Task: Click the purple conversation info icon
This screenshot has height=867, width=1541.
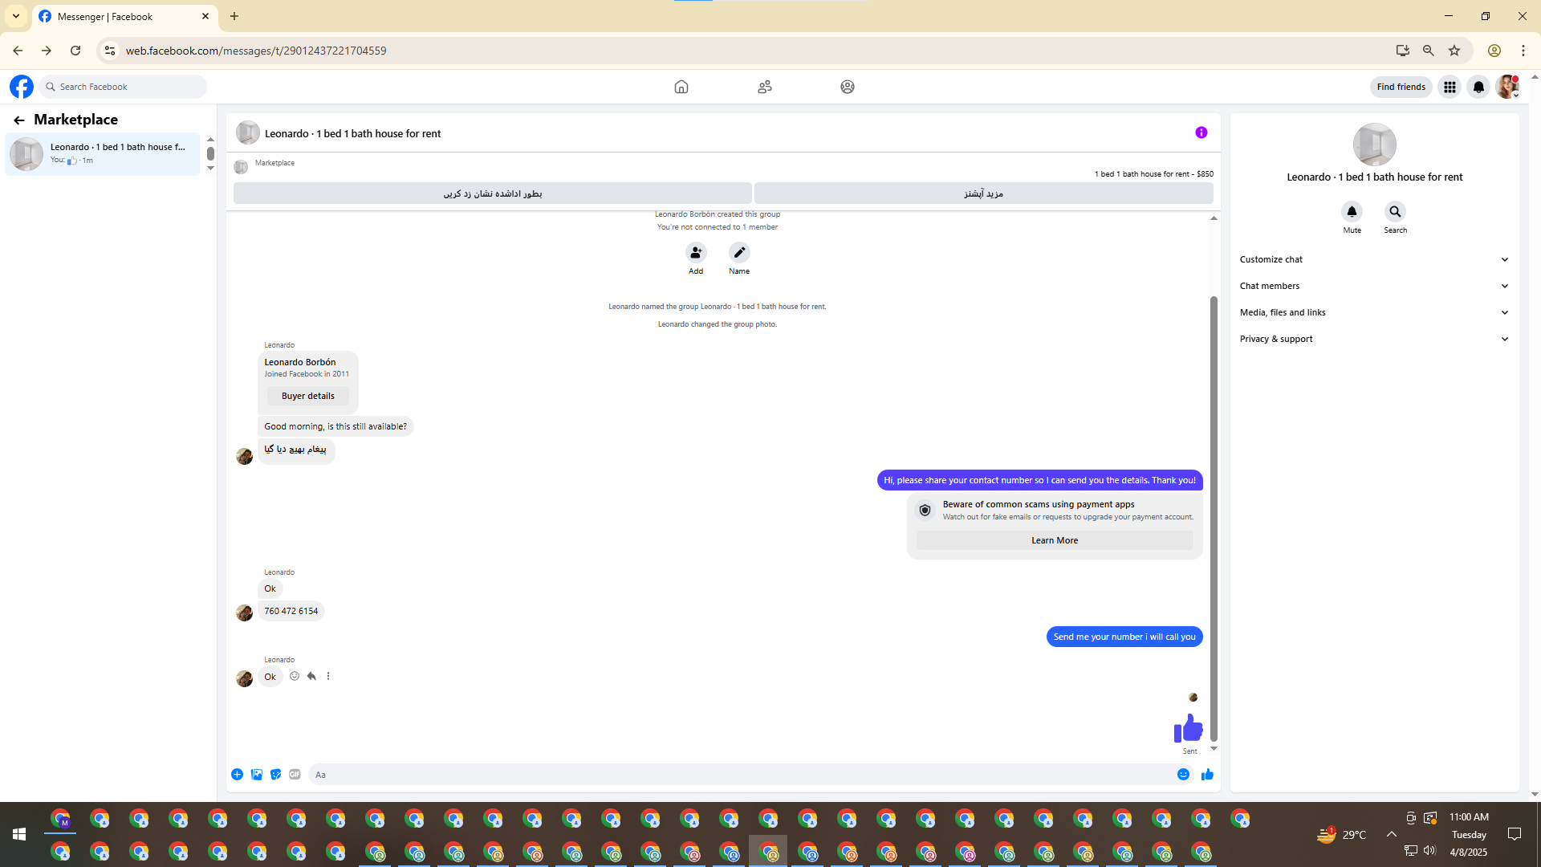Action: 1201,133
